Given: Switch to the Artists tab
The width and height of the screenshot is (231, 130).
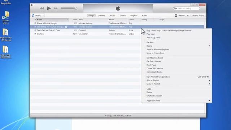Looking at the screenshot, I should click(x=112, y=16).
